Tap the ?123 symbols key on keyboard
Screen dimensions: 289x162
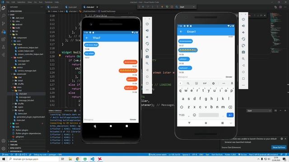pos(182,115)
